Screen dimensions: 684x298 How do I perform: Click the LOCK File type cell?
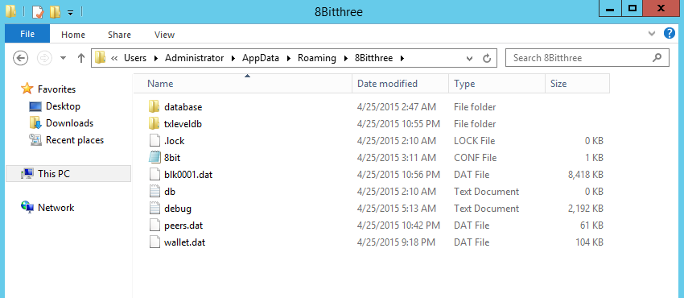pos(474,140)
